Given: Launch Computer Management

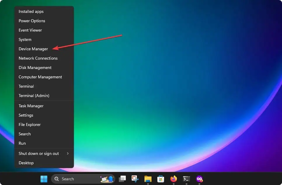Looking at the screenshot, I should pos(44,77).
